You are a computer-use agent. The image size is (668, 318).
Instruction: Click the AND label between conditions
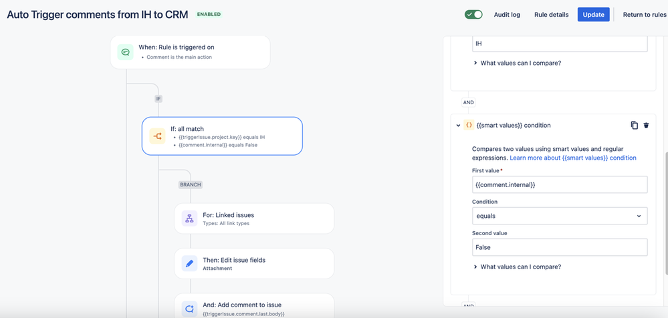click(468, 103)
